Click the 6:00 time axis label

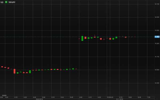(x=112, y=97)
